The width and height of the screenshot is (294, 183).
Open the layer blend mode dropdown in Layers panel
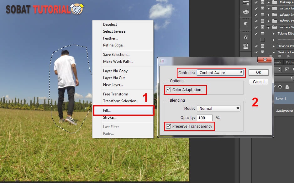point(284,78)
